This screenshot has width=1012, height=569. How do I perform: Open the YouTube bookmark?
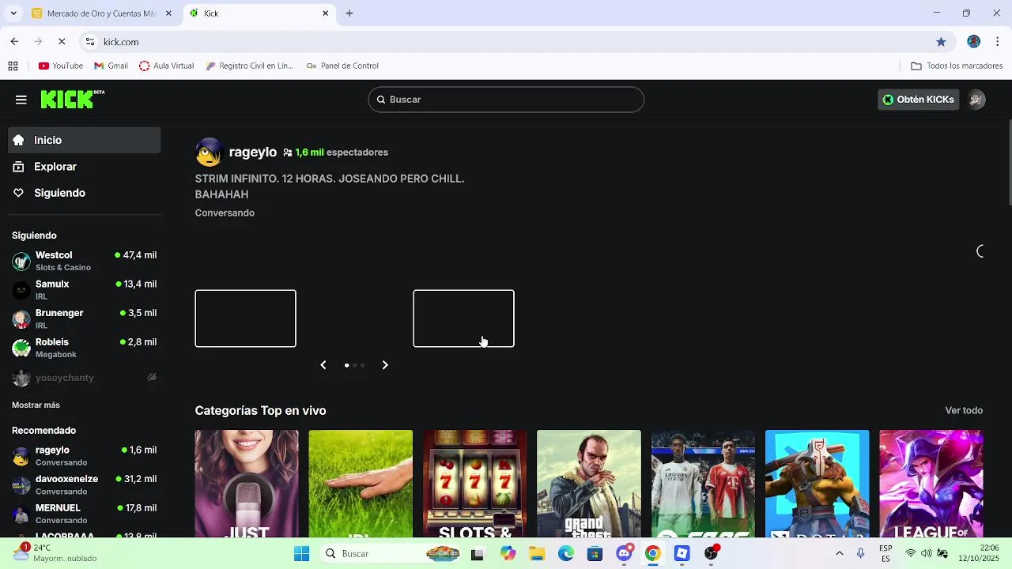pos(61,66)
